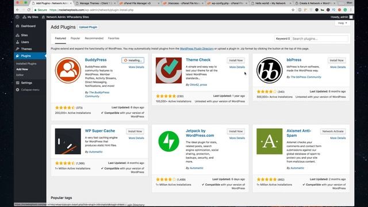This screenshot has width=368, height=207.
Task: Select Add New submenu item
Action: pyautogui.click(x=22, y=69)
